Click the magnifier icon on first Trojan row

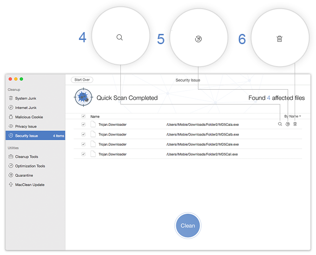pyautogui.click(x=280, y=124)
